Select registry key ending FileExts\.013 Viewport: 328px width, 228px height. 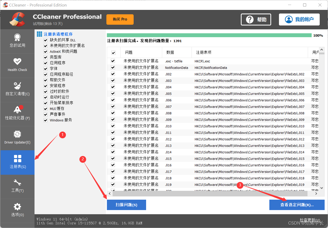coord(249,146)
